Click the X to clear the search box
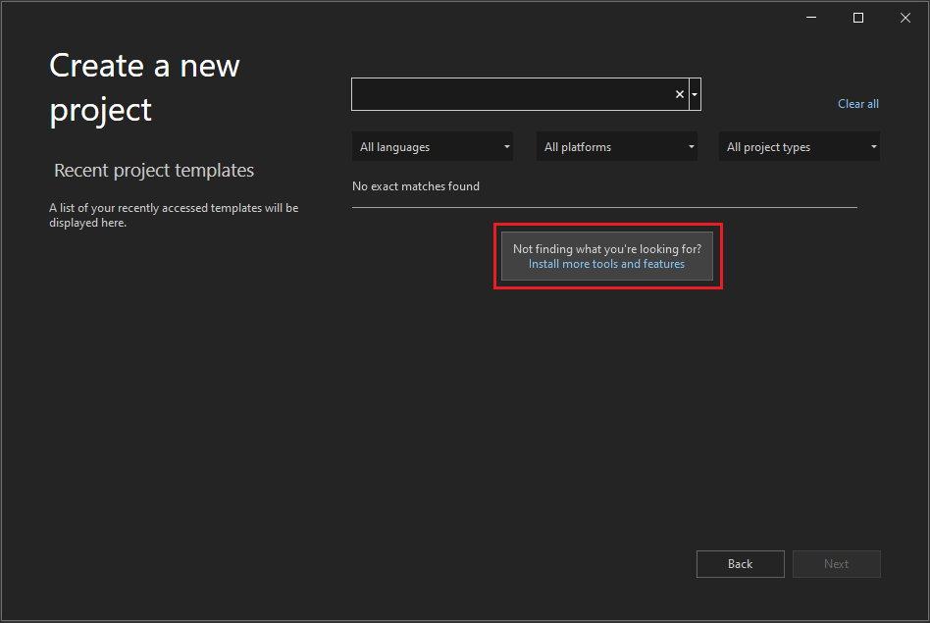The width and height of the screenshot is (930, 623). [679, 93]
